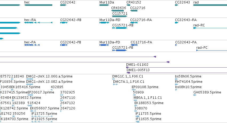Click the GH05389.5prime label
This screenshot has width=227, height=123.
tap(207, 92)
